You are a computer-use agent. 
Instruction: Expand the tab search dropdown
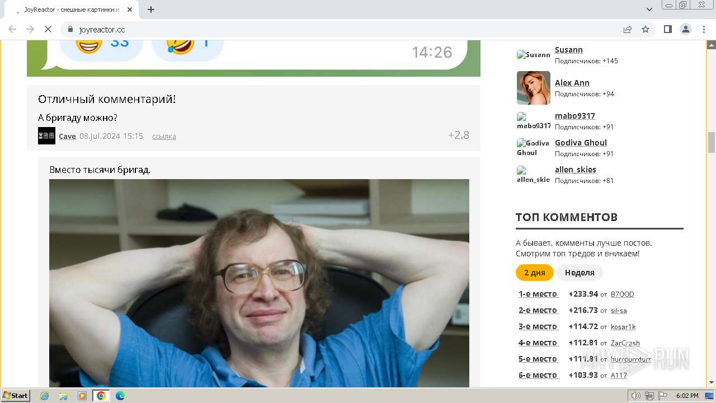click(x=649, y=10)
